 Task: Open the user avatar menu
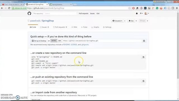point(147,13)
